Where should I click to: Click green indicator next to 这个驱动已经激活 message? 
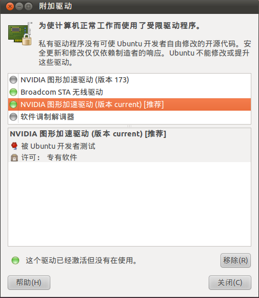[15, 260]
